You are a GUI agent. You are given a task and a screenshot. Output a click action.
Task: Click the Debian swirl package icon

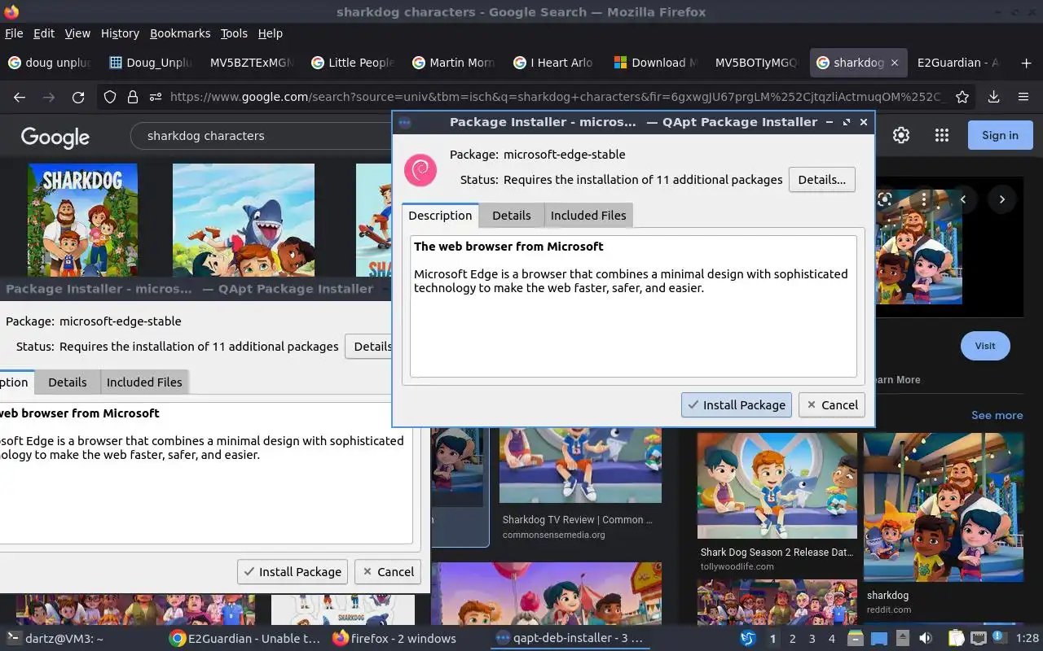click(x=420, y=170)
